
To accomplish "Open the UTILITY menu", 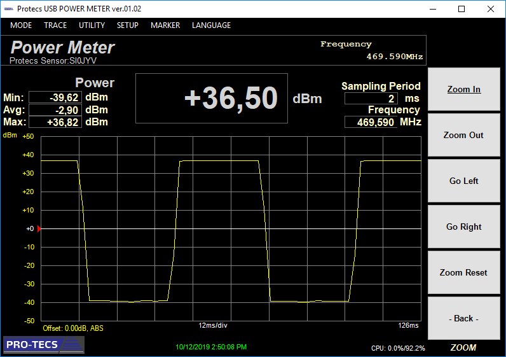I will [92, 25].
